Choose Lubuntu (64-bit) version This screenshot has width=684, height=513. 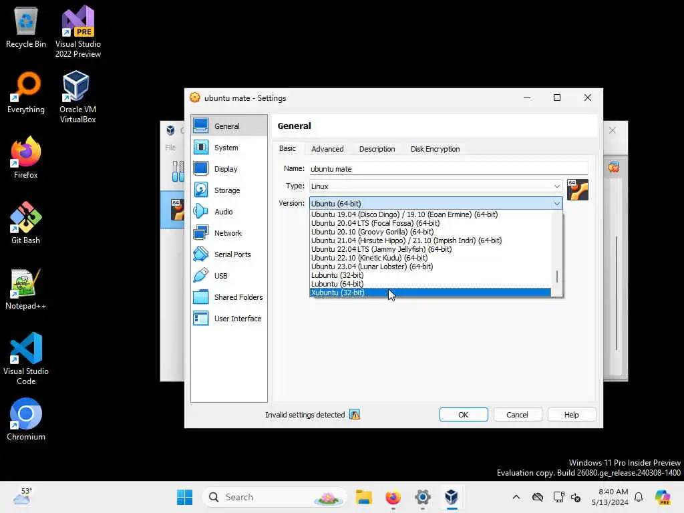pos(430,284)
